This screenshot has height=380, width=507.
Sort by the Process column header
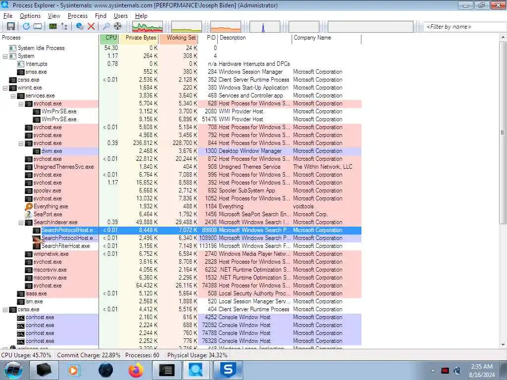point(50,38)
